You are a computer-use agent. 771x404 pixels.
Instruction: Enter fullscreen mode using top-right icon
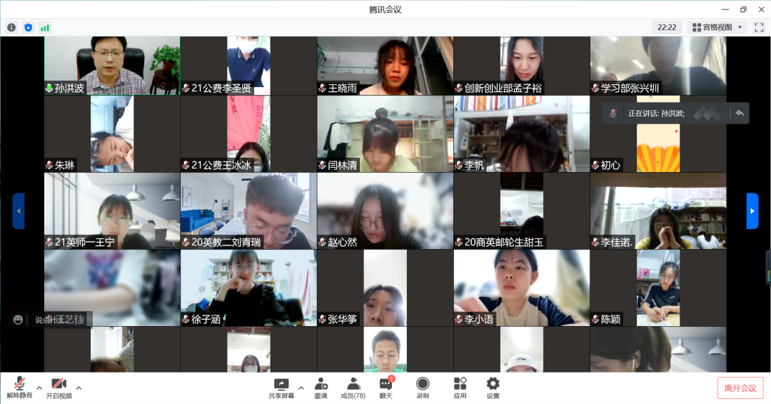coord(759,27)
